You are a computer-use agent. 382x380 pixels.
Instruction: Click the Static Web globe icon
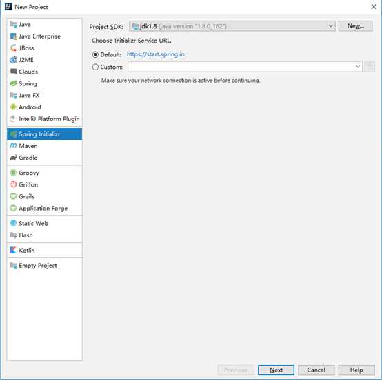point(13,223)
